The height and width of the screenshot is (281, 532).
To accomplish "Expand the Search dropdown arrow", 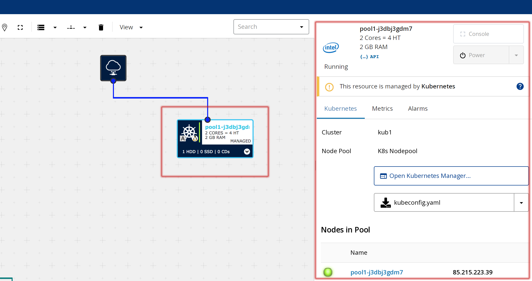I will point(302,27).
